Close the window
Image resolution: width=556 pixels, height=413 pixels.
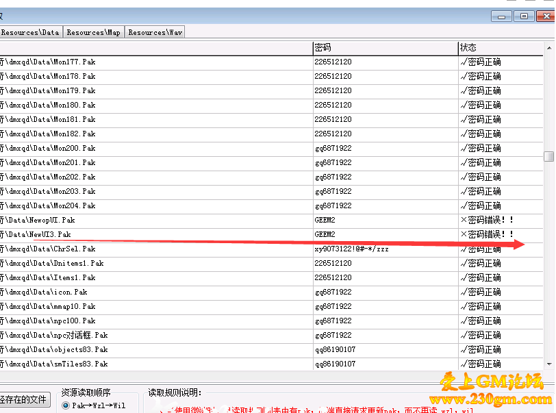coord(546,16)
